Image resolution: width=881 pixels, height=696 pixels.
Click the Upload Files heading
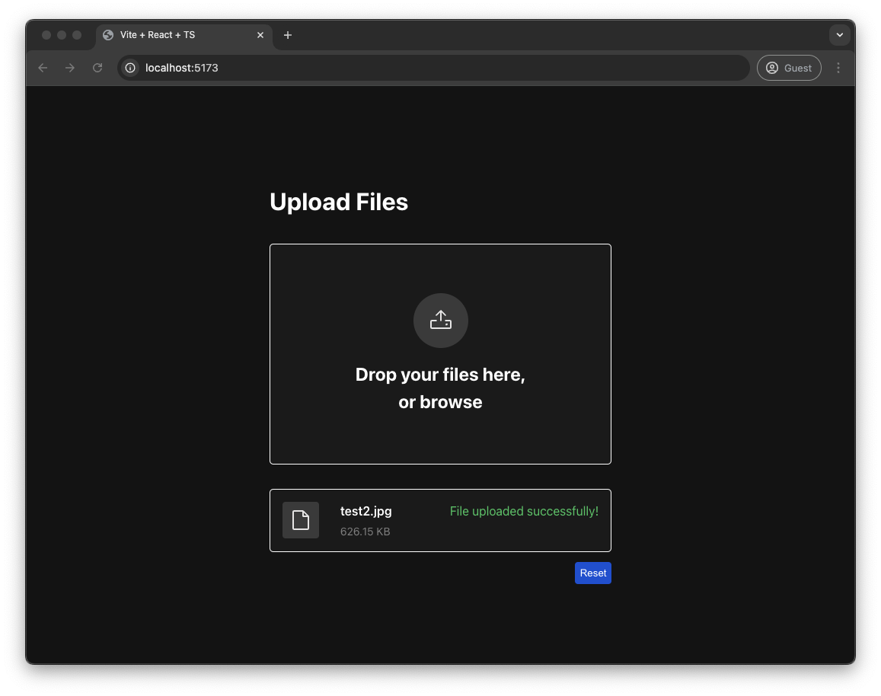tap(339, 202)
